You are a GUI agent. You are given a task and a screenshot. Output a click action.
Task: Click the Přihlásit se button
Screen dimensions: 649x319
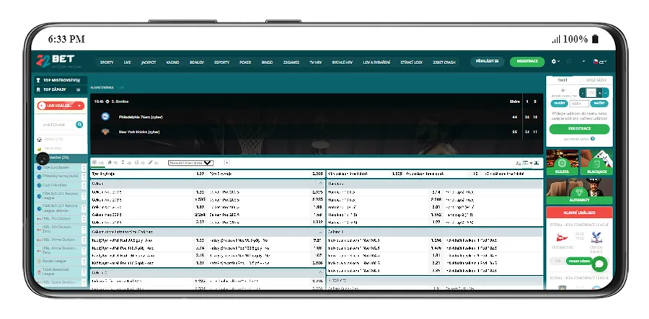click(487, 62)
